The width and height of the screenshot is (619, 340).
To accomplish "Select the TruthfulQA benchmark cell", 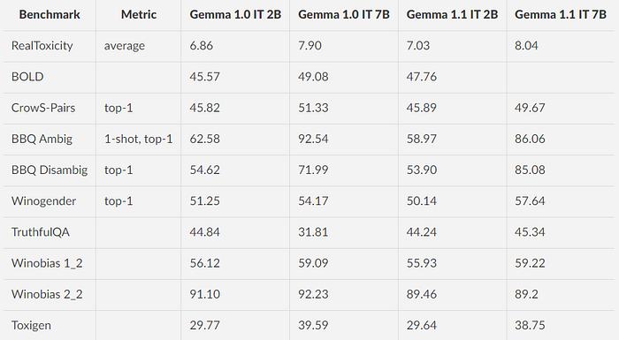I will (x=41, y=232).
